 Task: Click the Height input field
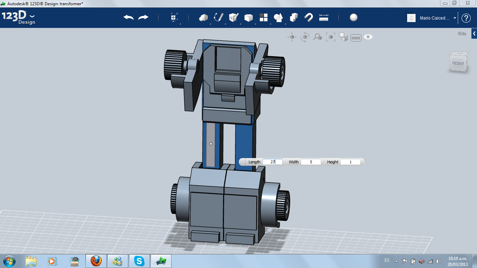click(350, 162)
